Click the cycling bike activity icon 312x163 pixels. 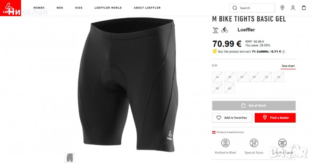225,30
